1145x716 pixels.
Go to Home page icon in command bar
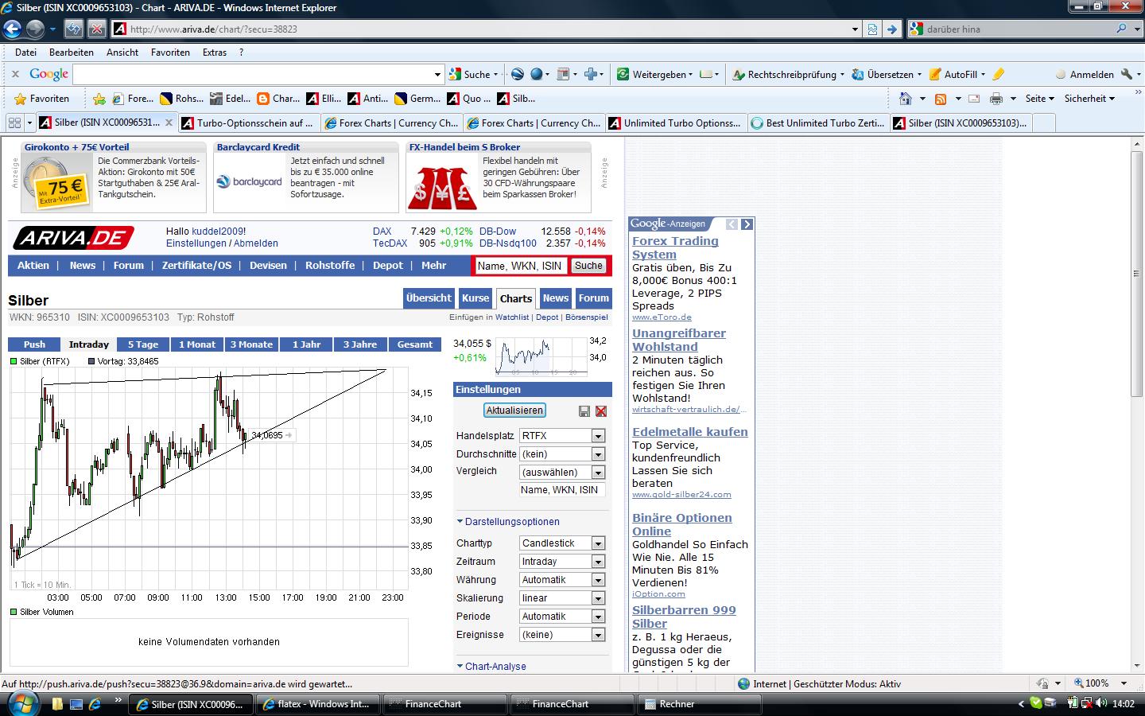click(905, 99)
